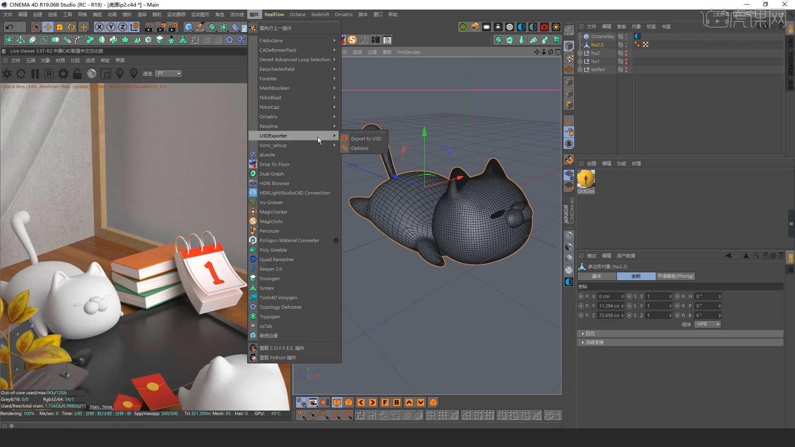Click the Undo arrow icon

click(9, 27)
